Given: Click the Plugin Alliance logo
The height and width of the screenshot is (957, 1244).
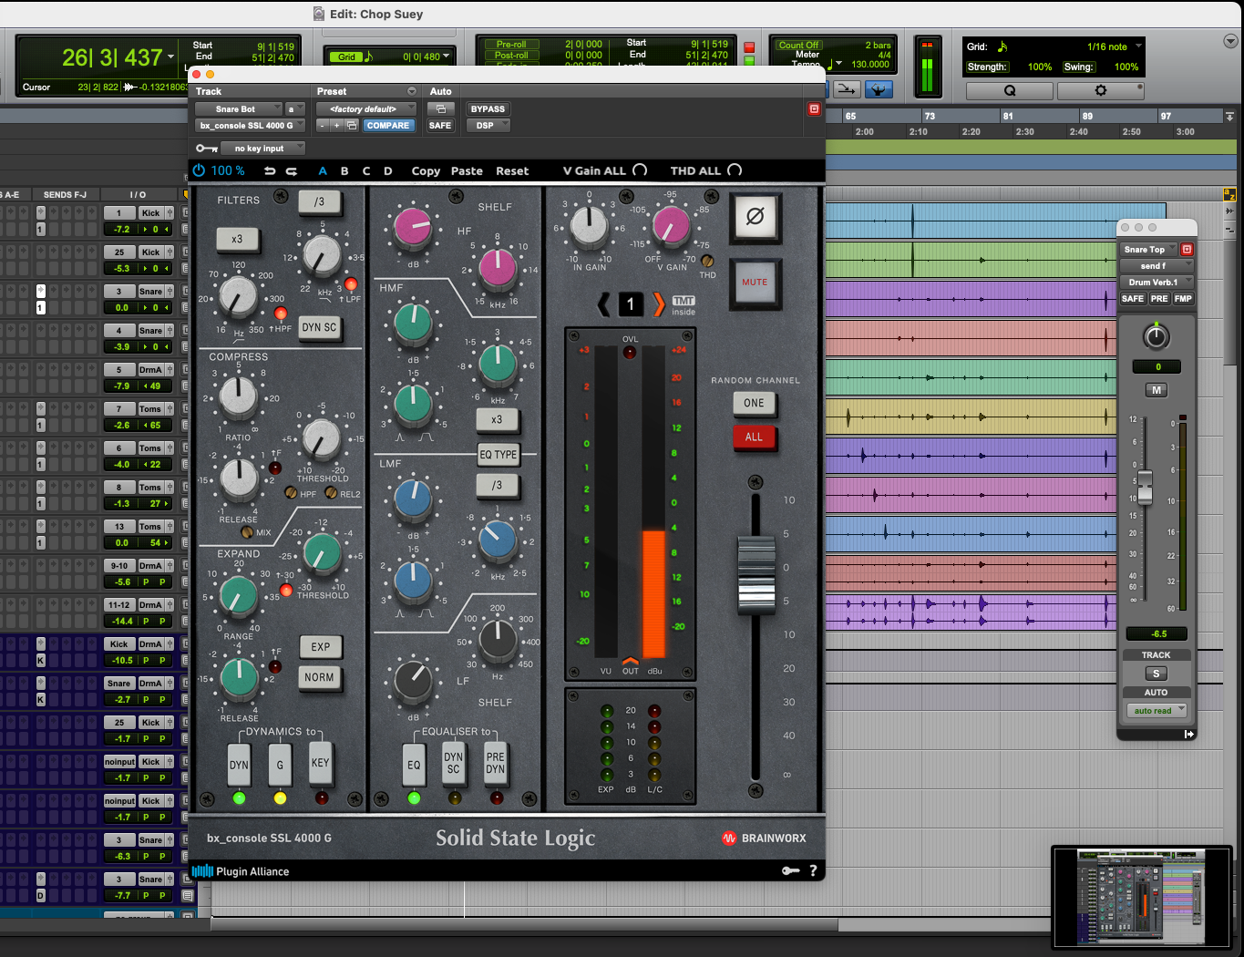Looking at the screenshot, I should 241,871.
